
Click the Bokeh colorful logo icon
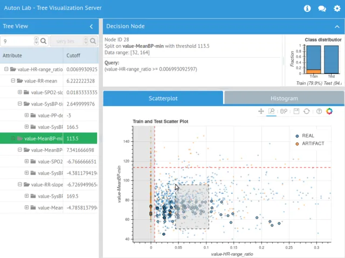click(329, 111)
